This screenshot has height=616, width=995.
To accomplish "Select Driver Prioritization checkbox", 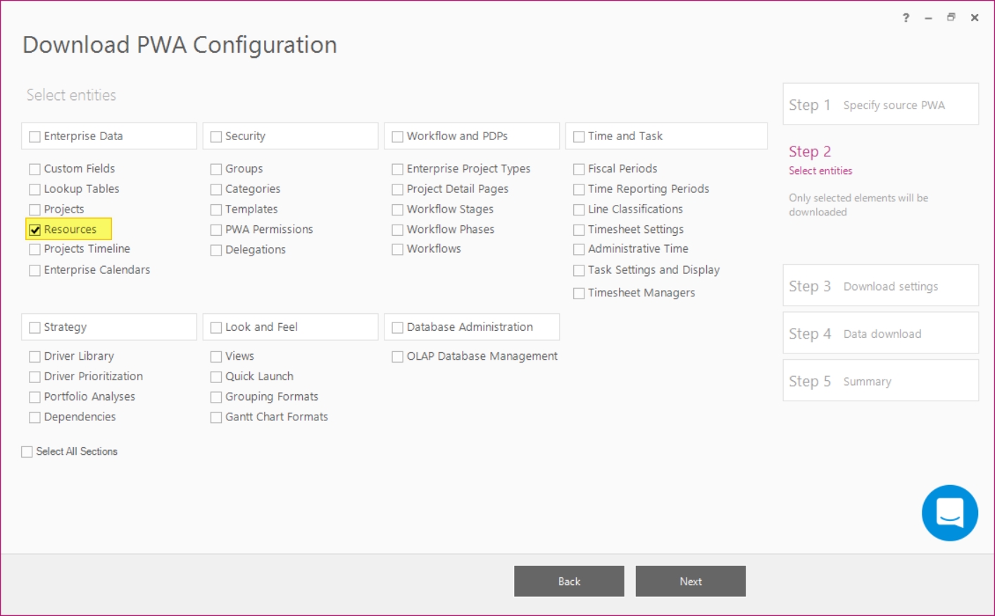I will tap(35, 377).
